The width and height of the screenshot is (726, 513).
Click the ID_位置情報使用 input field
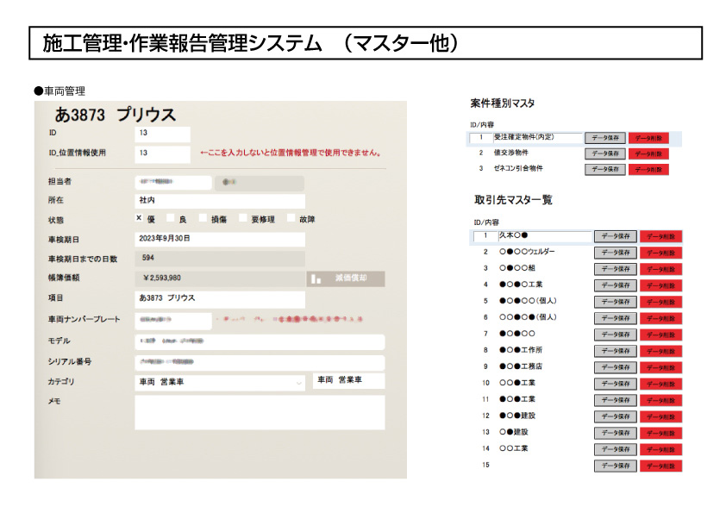pyautogui.click(x=162, y=153)
